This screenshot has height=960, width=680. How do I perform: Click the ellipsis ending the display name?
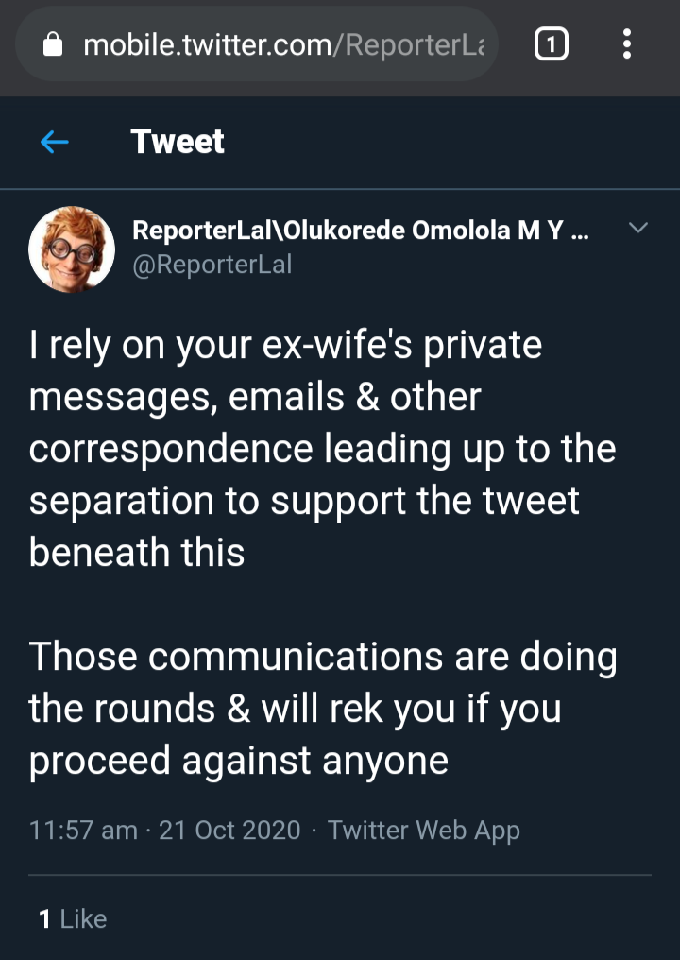[x=580, y=231]
